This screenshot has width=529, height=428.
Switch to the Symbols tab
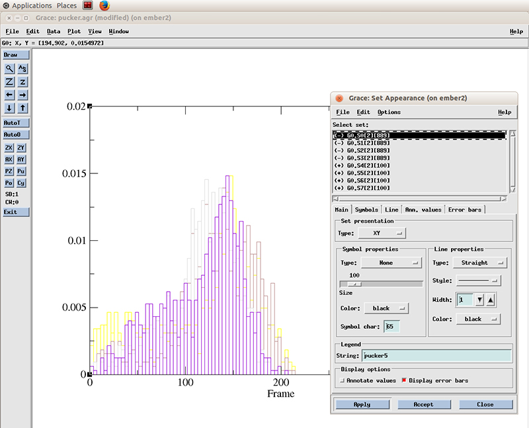[x=366, y=210]
